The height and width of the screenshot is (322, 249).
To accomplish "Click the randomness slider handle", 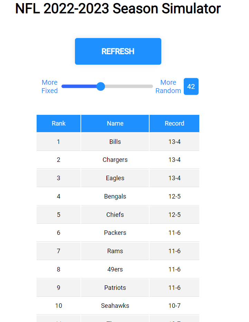I will coord(101,86).
